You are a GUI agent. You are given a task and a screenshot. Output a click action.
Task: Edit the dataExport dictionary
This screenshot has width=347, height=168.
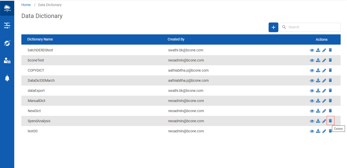pyautogui.click(x=324, y=91)
